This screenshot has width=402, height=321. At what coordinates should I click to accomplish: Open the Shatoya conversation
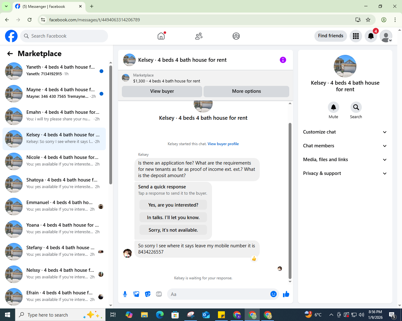click(x=54, y=184)
